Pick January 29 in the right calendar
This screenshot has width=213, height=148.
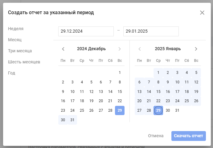158,110
